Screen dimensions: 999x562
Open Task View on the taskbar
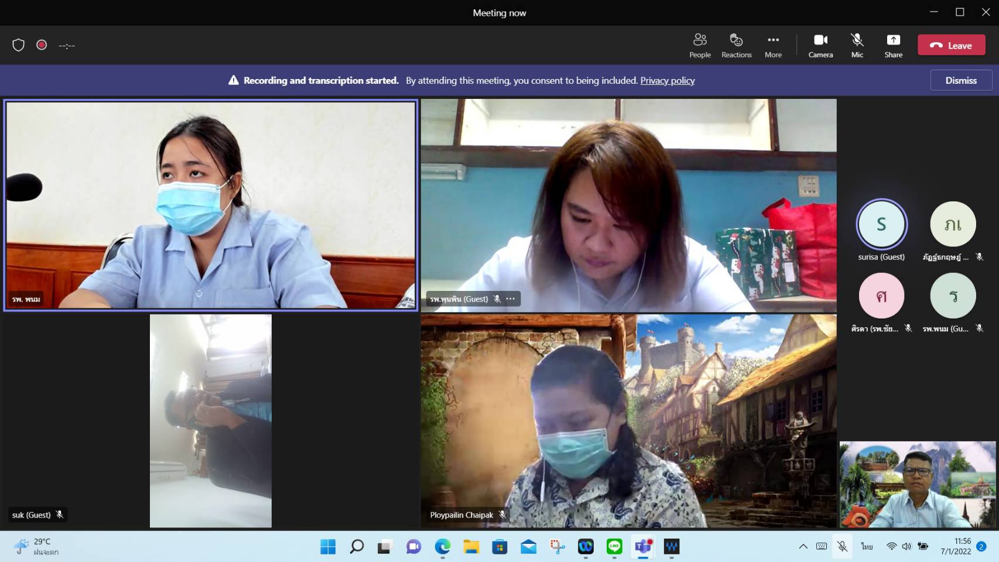tap(384, 547)
